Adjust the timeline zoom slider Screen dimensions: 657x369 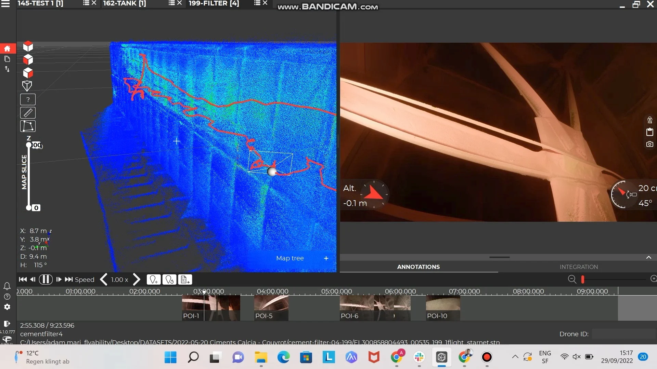click(582, 279)
